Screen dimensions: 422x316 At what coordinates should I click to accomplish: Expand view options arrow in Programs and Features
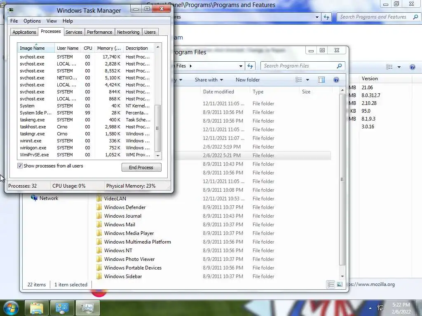coord(399,67)
